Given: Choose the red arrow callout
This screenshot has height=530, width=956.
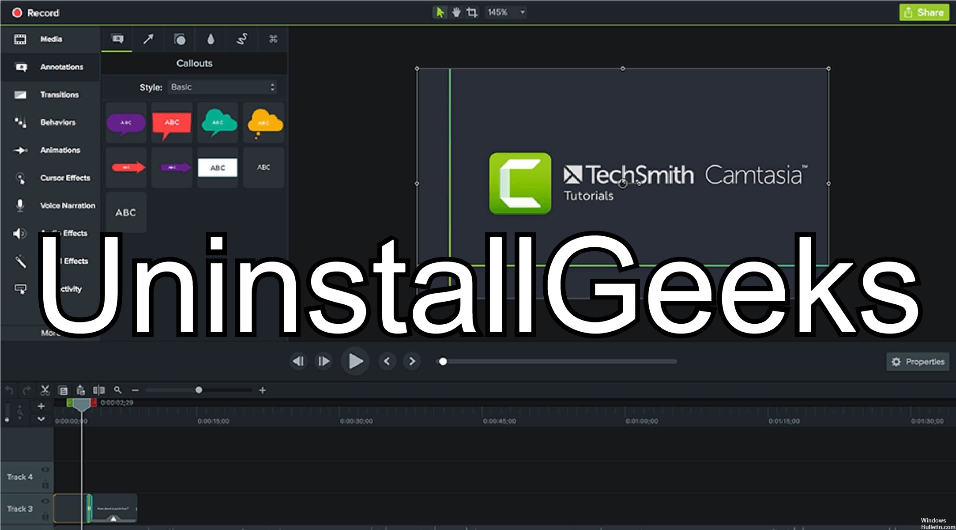Looking at the screenshot, I should pyautogui.click(x=126, y=168).
